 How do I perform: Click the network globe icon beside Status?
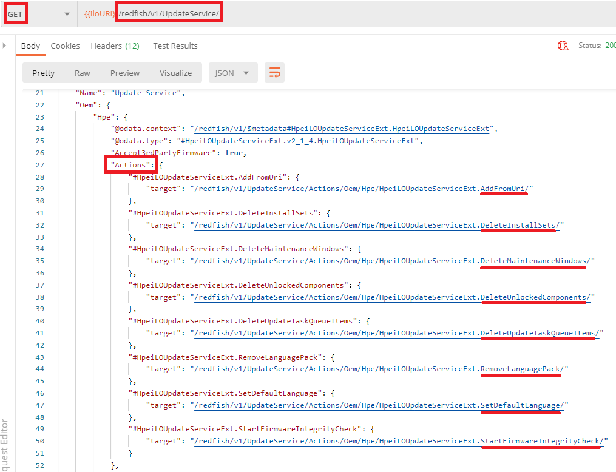563,46
